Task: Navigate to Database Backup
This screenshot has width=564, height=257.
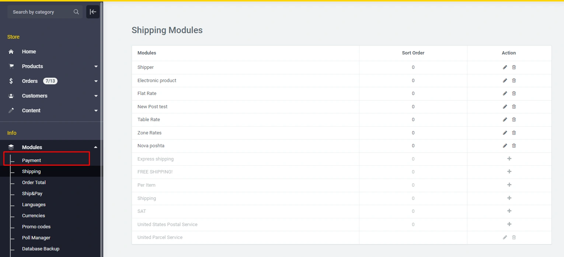Action: coord(41,249)
